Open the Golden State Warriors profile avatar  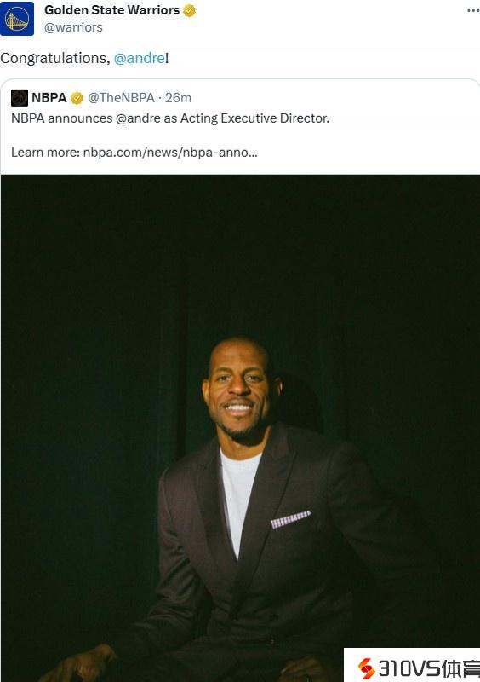[17, 19]
